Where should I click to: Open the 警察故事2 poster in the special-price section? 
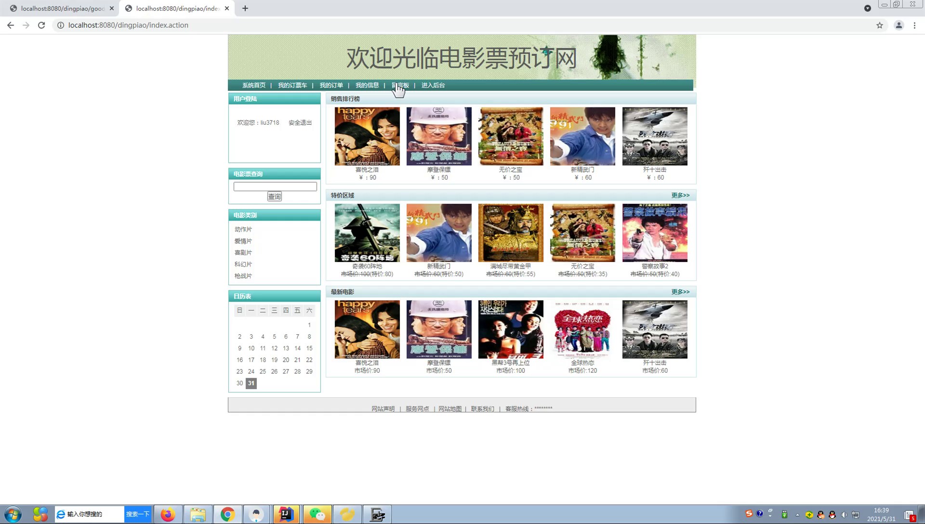coord(655,233)
